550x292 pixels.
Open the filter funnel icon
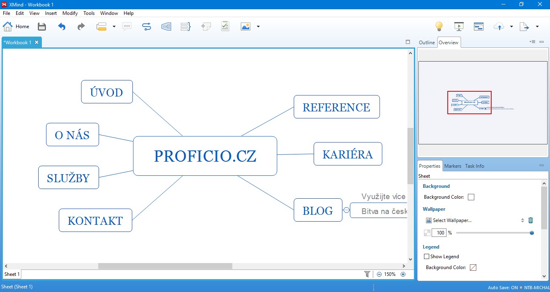click(367, 274)
